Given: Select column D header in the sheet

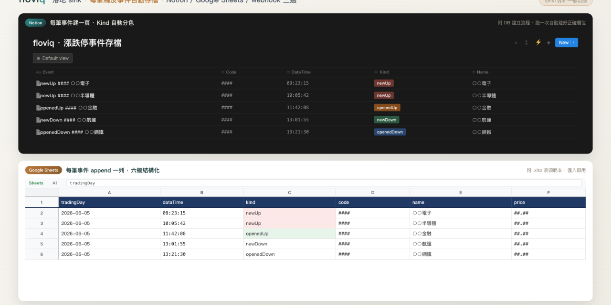Looking at the screenshot, I should point(373,193).
